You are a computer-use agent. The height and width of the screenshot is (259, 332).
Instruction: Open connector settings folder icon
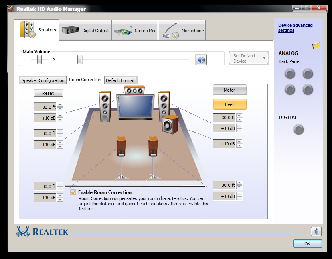click(316, 45)
